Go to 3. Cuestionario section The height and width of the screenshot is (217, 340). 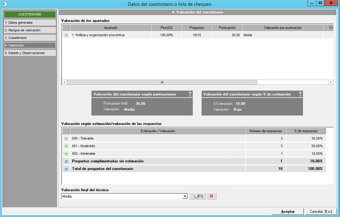click(x=30, y=38)
